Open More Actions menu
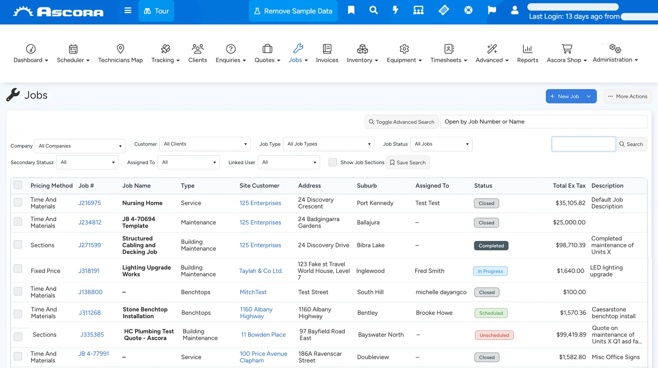The width and height of the screenshot is (658, 368). pyautogui.click(x=628, y=96)
